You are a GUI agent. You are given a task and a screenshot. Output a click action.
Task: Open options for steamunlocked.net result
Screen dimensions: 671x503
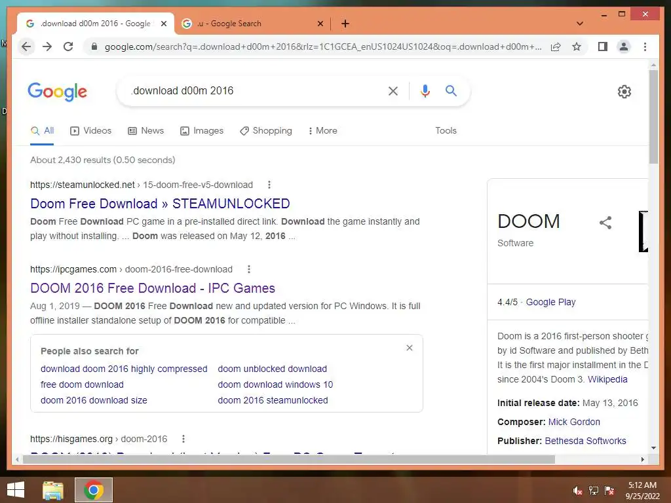(269, 185)
